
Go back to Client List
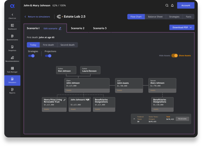point(12,16)
